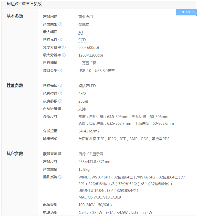The width and height of the screenshot is (197, 216).
Task: Open info icon next to 扫描光源
Action: click(60, 86)
